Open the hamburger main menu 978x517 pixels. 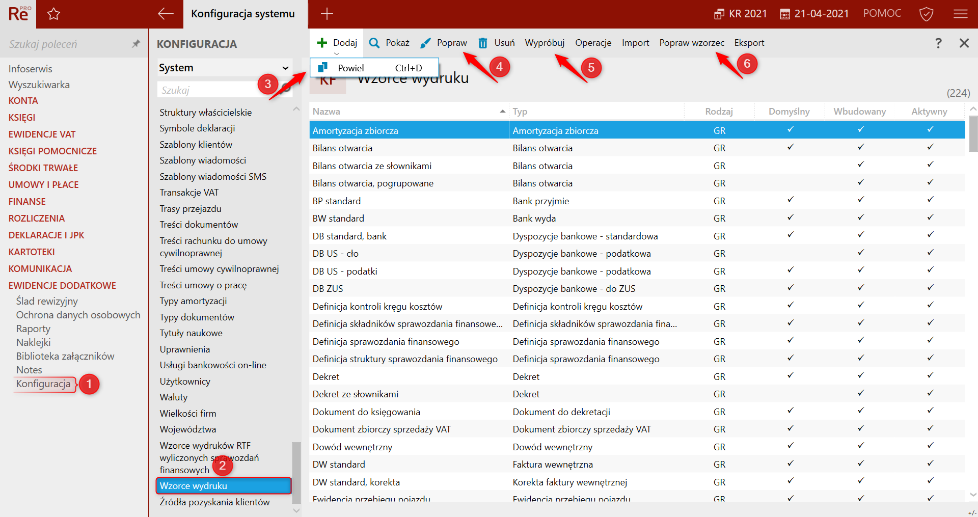(x=960, y=14)
